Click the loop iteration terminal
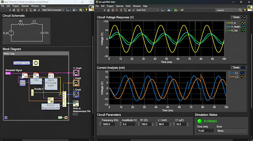This screenshot has width=253, height=141. tap(6, 118)
